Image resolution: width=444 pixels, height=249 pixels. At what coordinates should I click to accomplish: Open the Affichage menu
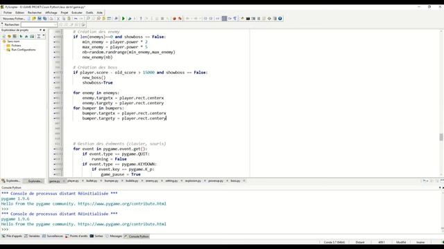tap(51, 12)
